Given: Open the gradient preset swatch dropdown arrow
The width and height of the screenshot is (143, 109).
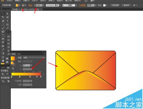Looking at the screenshot, I should (x=16, y=58).
